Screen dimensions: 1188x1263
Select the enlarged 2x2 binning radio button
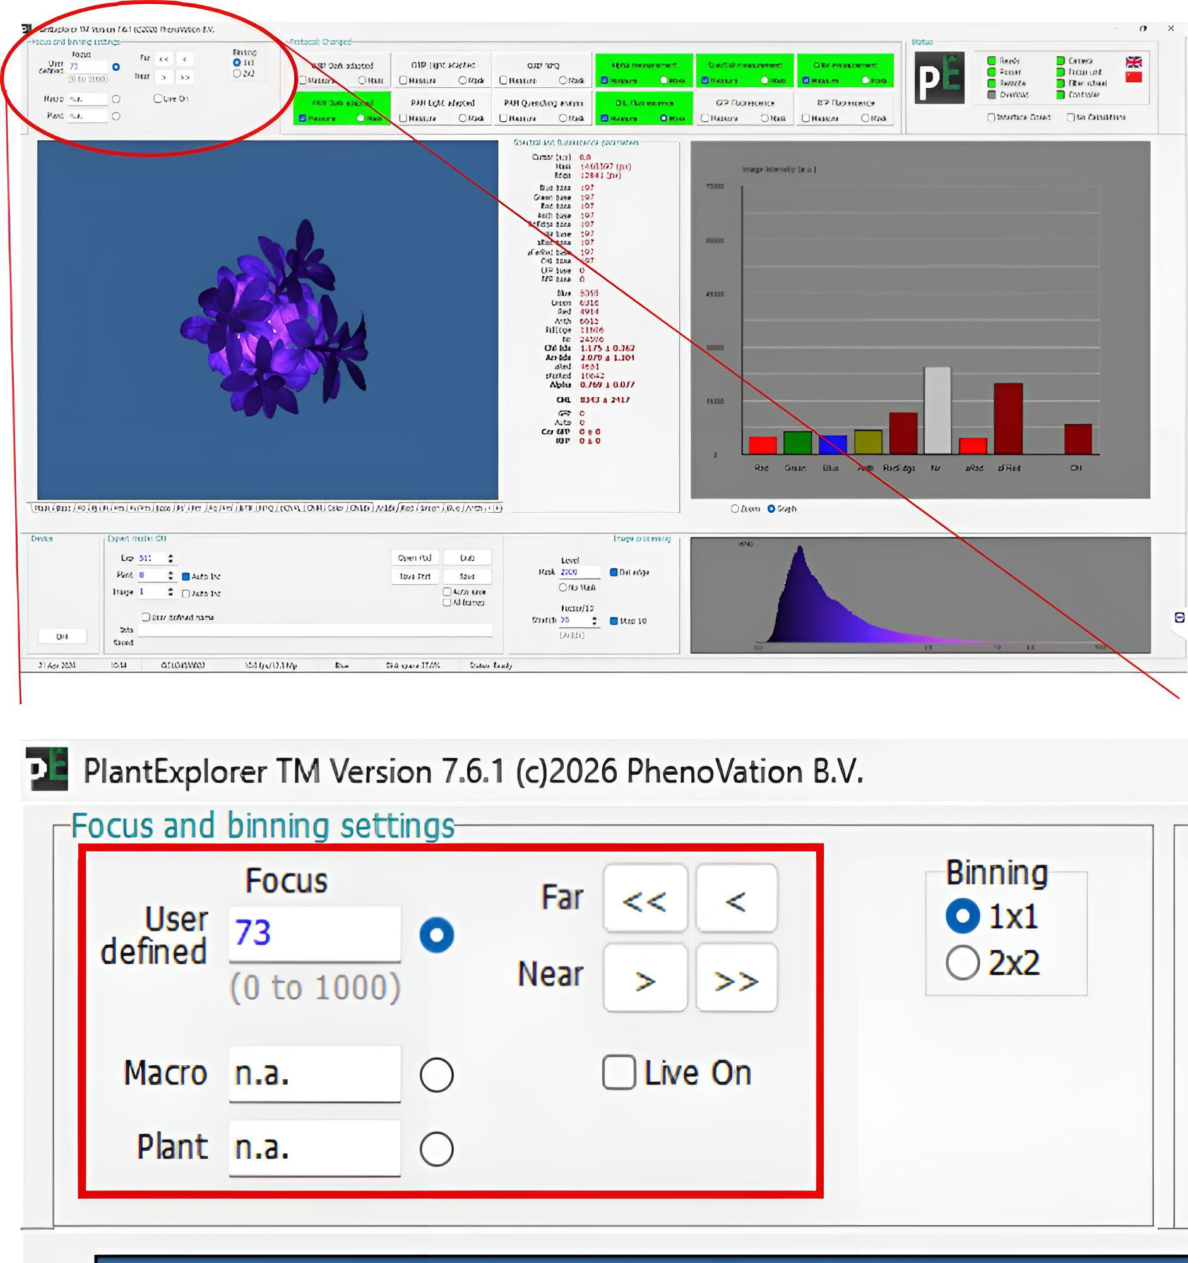(x=963, y=962)
